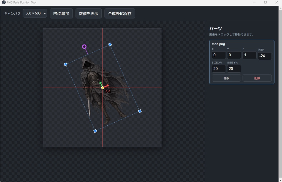Click the mob.png part title
Screen dimensions: 282x182
(x=218, y=44)
